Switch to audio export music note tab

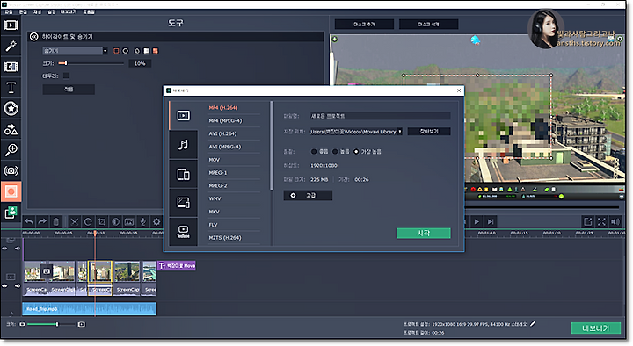183,145
